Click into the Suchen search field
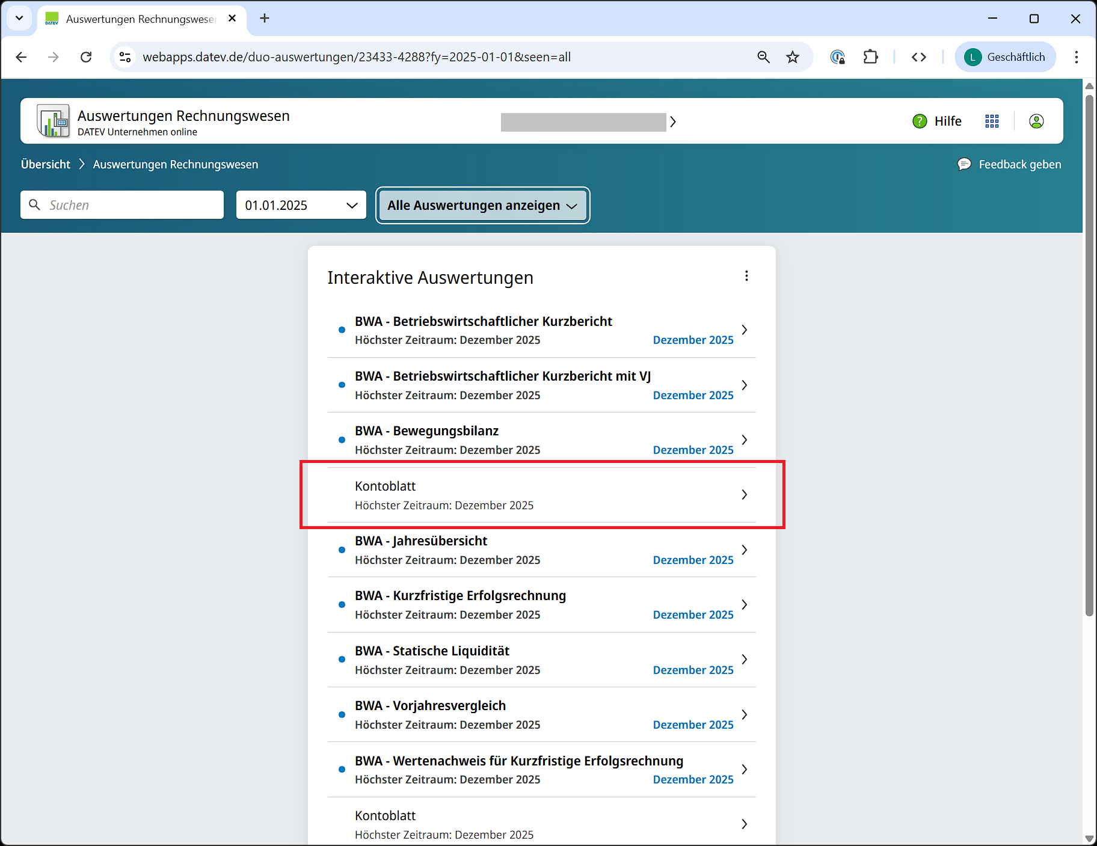 pos(122,205)
